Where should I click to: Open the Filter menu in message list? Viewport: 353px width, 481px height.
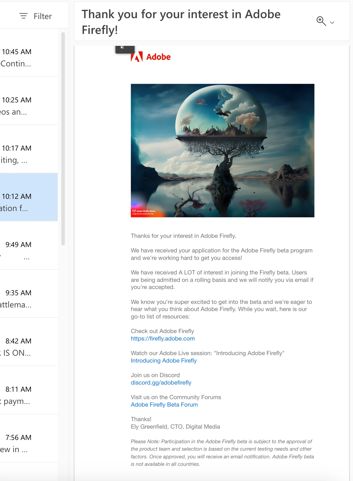click(35, 16)
